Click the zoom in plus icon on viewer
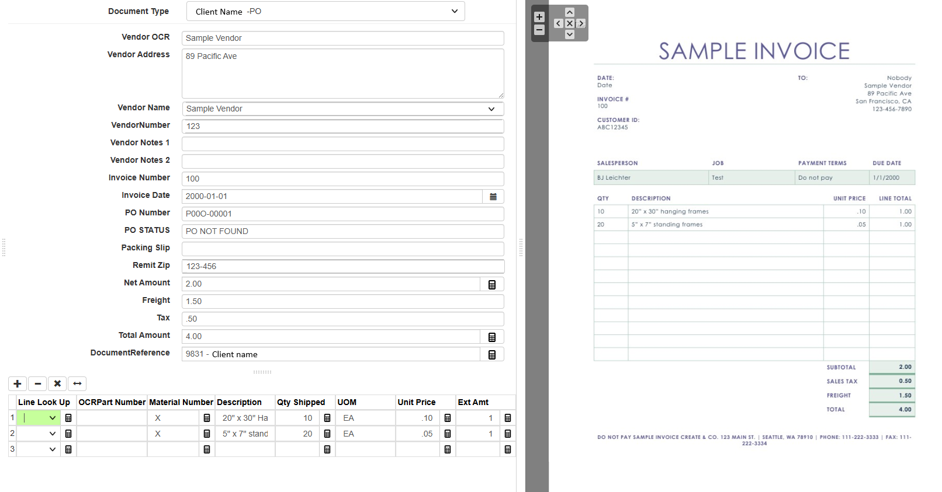This screenshot has width=942, height=492. point(539,17)
